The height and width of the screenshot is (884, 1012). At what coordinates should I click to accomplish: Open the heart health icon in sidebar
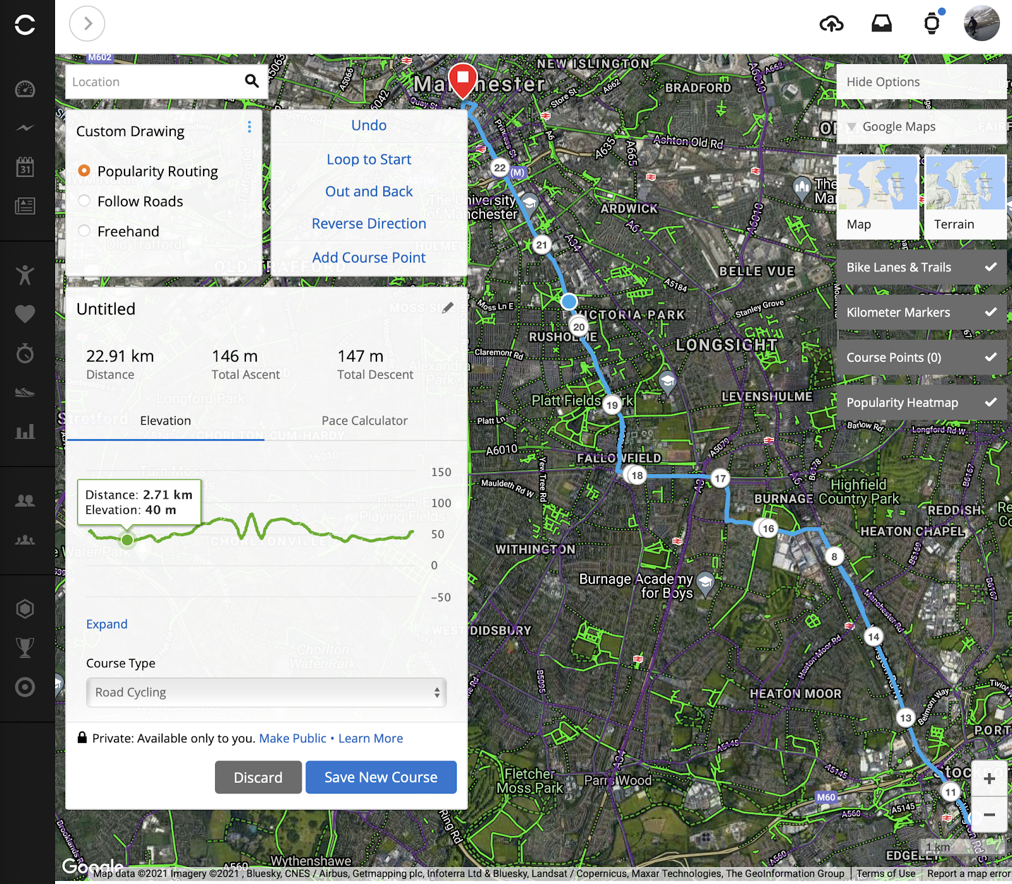pos(25,314)
